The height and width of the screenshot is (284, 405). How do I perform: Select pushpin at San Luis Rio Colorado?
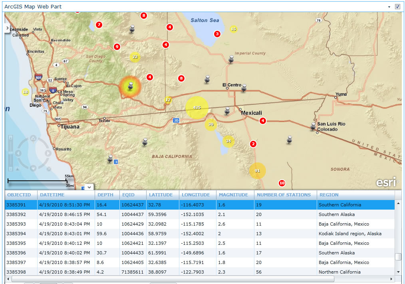pos(313,126)
